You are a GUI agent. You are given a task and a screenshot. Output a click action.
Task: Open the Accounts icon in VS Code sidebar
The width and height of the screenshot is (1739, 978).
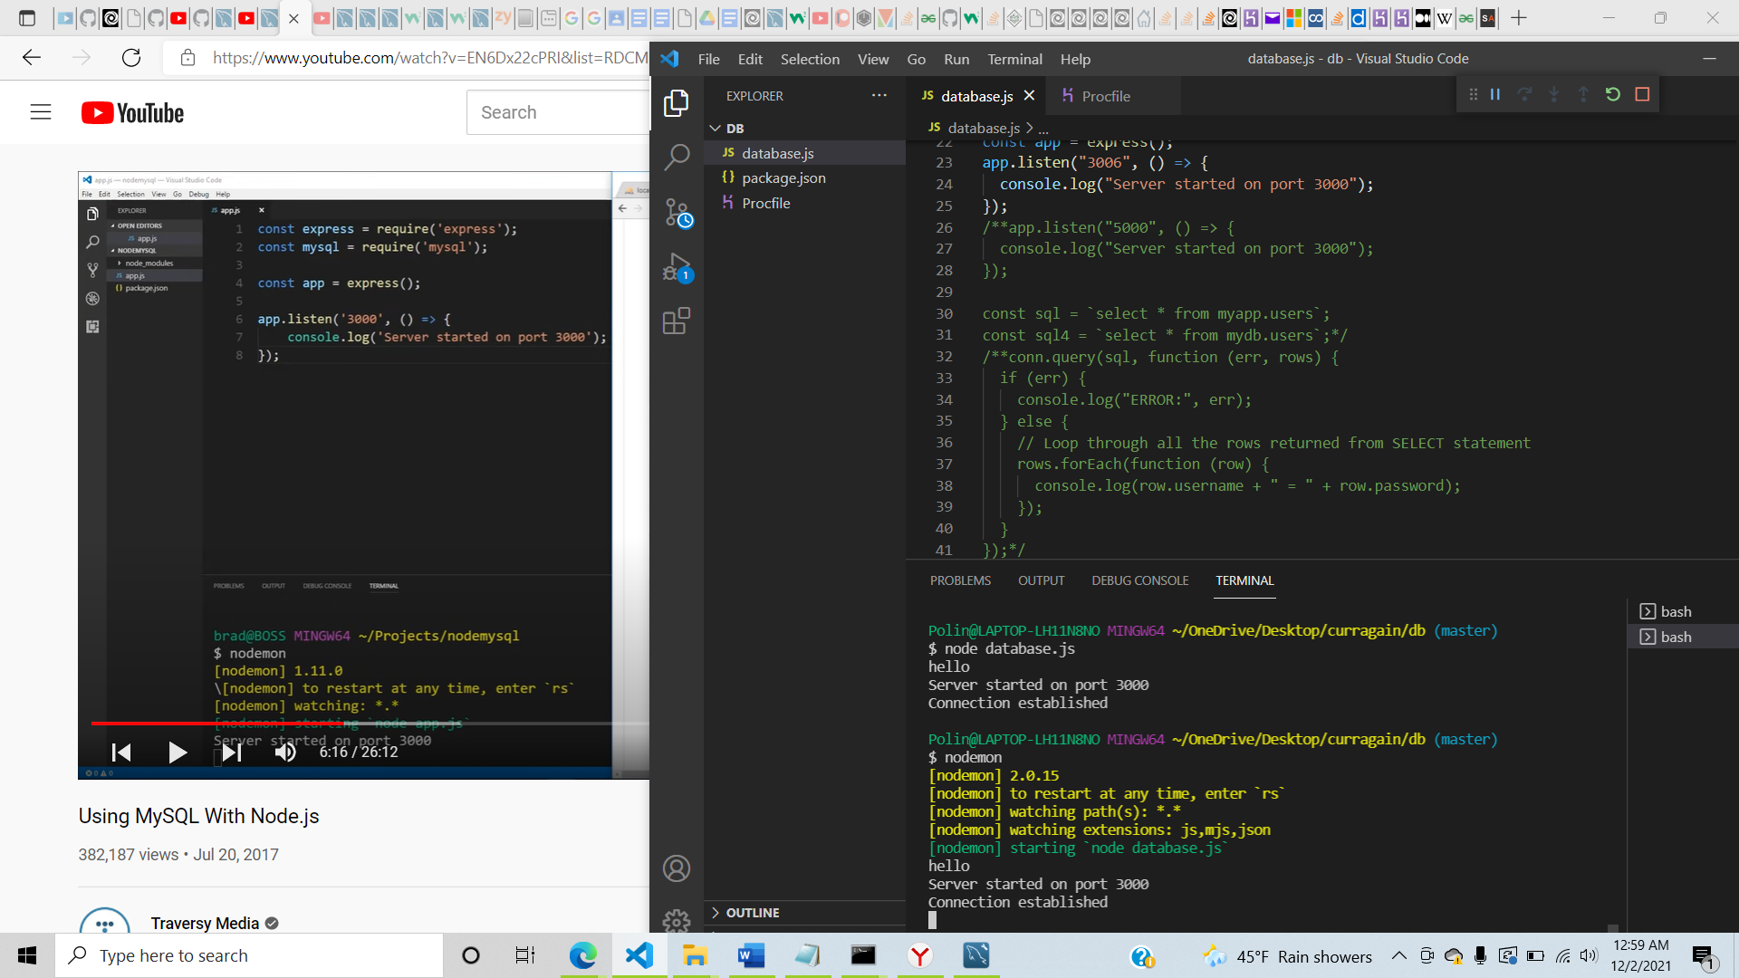click(x=677, y=868)
